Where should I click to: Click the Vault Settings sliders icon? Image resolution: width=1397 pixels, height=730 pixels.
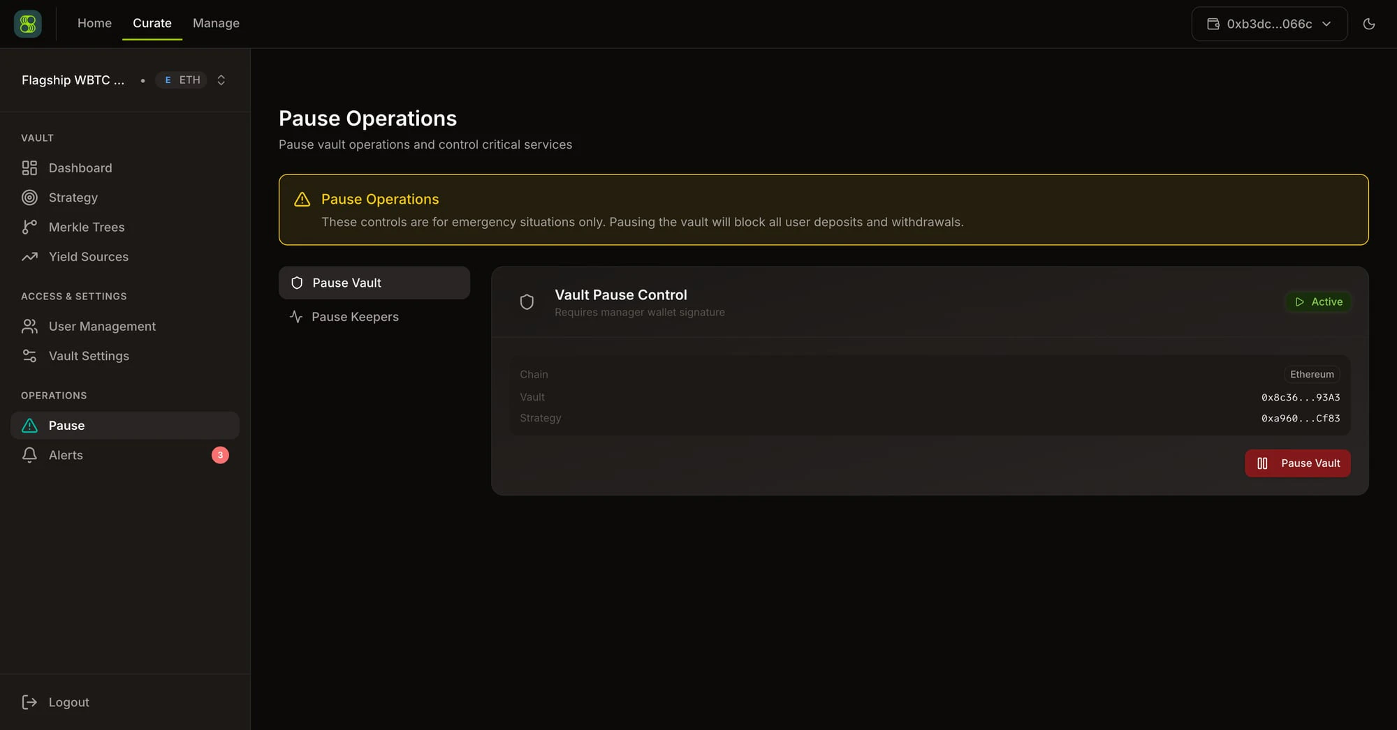pos(29,356)
